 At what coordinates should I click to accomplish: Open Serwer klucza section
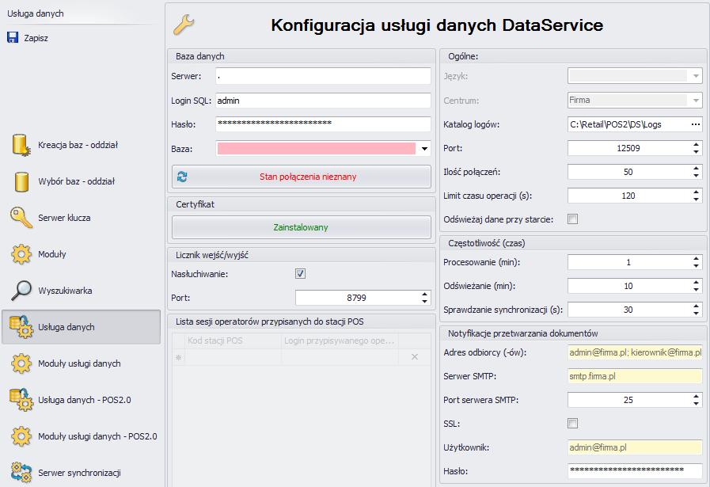pyautogui.click(x=64, y=218)
